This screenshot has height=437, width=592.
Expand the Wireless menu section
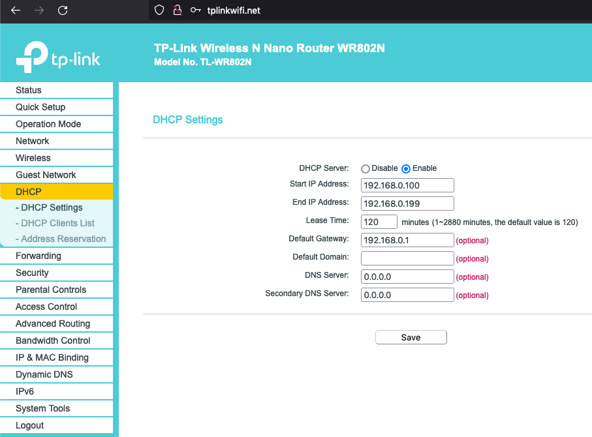click(33, 158)
